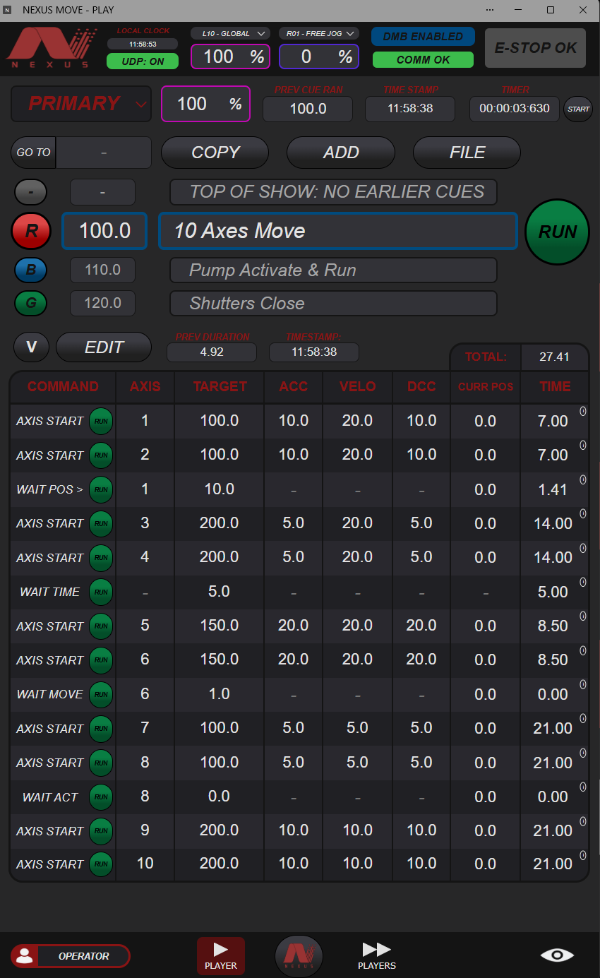Click the local clock 11:58:53
Screen dimensions: 600x978
point(143,44)
